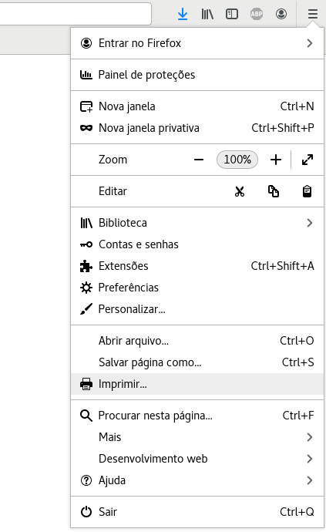The width and height of the screenshot is (326, 532).
Task: Toggle the sidebar view icon
Action: (232, 14)
